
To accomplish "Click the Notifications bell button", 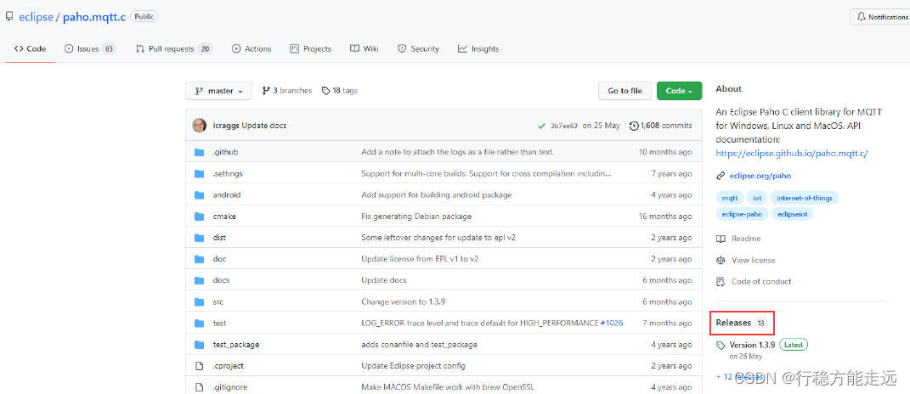I will 879,17.
